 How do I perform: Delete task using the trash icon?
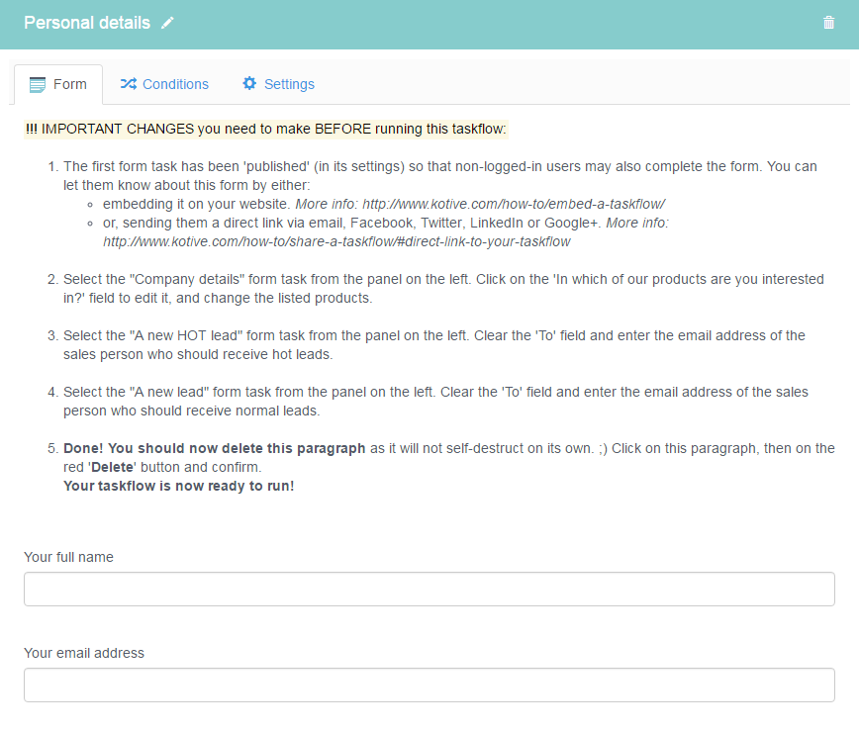(x=828, y=23)
